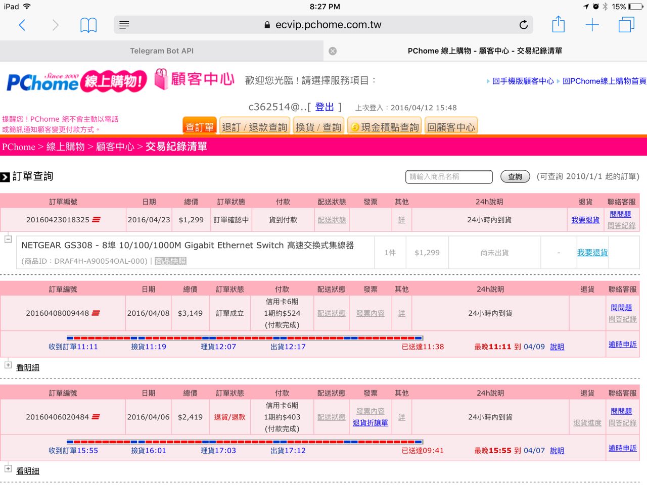Viewport: 647px width, 485px height.
Task: Click red icon beside order 20160408009448
Action: pos(96,313)
